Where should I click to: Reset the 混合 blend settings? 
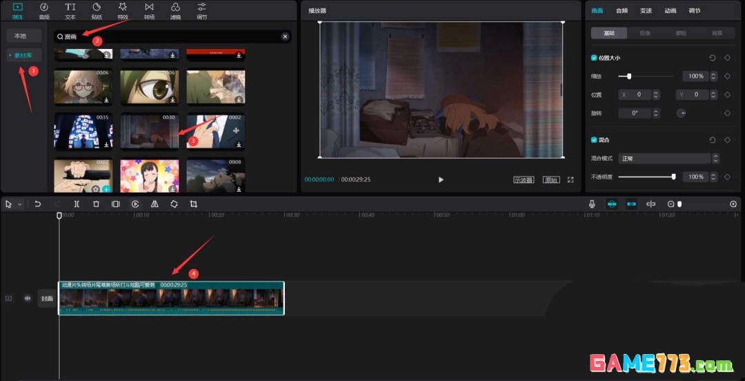pos(712,140)
